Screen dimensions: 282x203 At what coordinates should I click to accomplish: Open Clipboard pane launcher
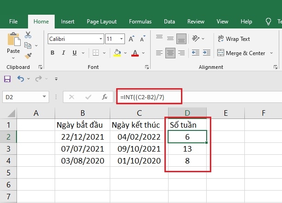pos(40,67)
